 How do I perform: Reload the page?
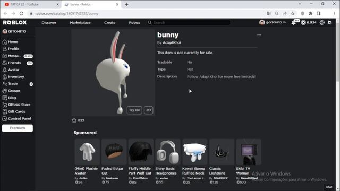(21, 13)
